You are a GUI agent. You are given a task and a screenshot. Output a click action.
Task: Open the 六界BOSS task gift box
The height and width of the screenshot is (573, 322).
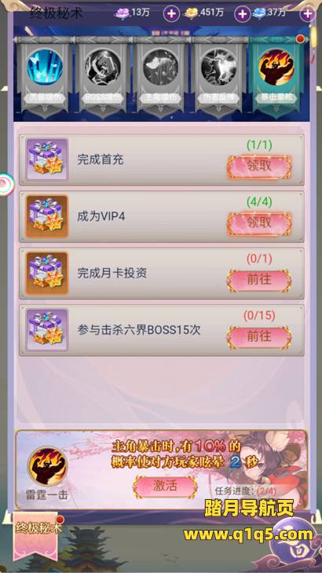coord(47,330)
